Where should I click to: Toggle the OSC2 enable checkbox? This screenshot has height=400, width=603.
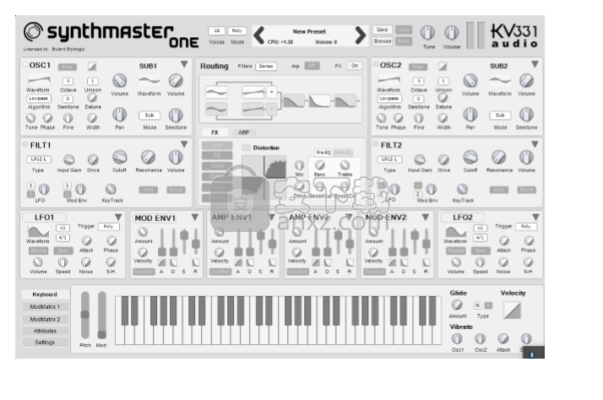pos(376,64)
